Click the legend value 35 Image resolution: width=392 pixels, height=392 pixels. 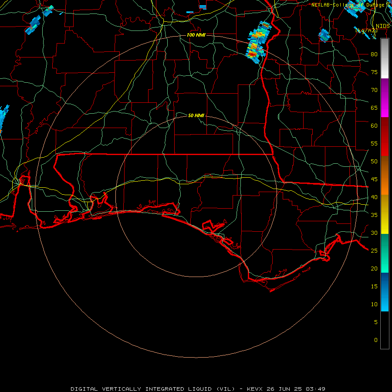[x=374, y=215]
